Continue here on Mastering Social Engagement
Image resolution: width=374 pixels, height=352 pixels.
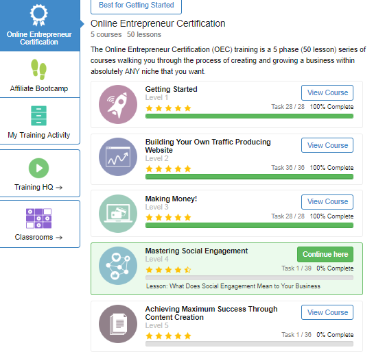pyautogui.click(x=325, y=254)
